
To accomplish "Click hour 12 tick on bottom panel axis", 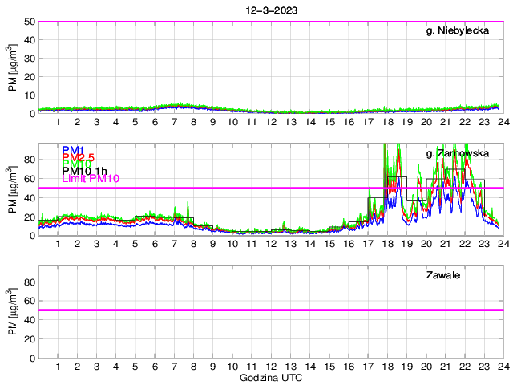I will point(271,366).
